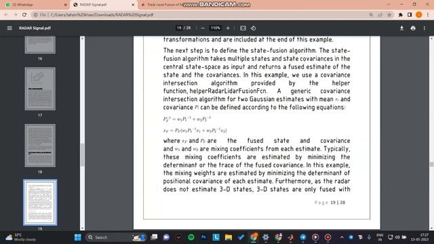Click the RADAR Signal.pdf title in viewer toolbar

(x=35, y=28)
